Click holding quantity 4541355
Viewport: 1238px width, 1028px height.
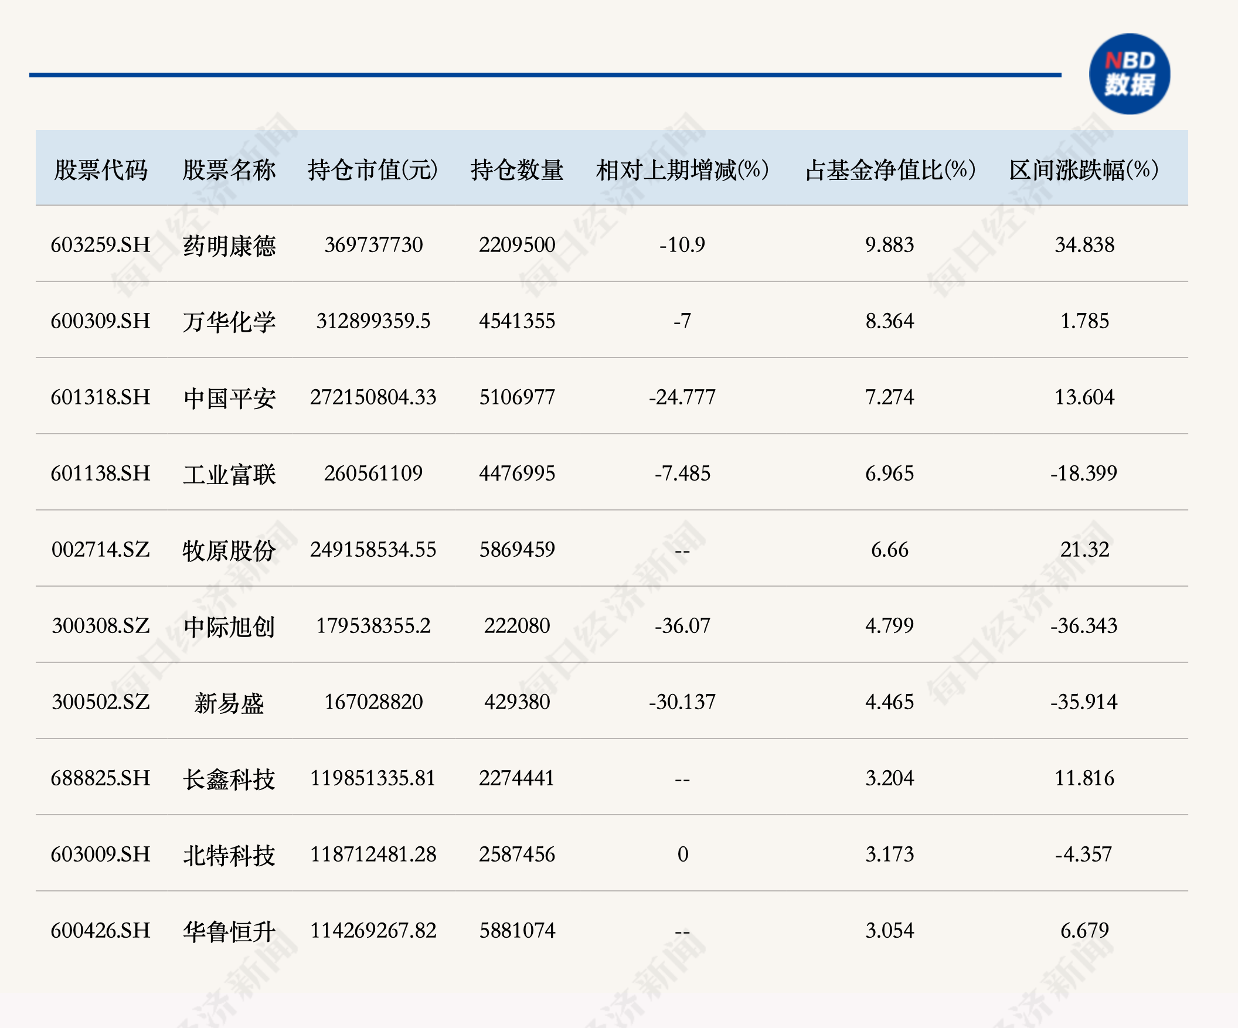click(517, 321)
